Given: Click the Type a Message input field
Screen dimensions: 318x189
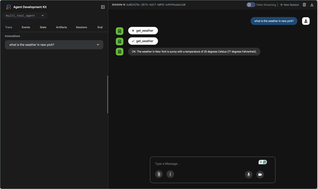Looking at the screenshot, I should [x=204, y=164].
